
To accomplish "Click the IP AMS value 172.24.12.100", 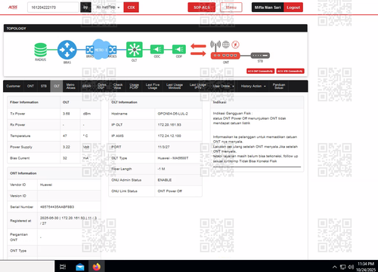I will (169, 136).
